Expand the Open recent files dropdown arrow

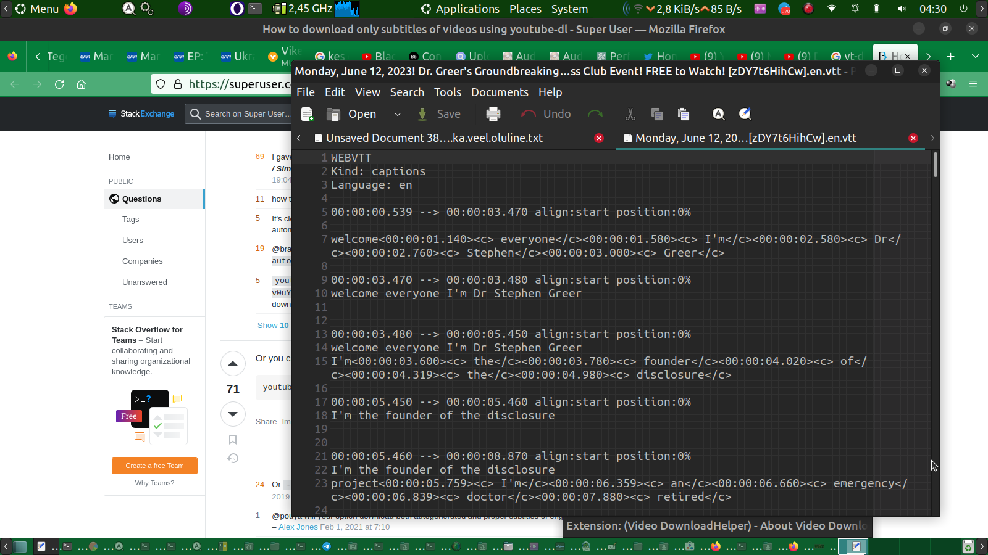(398, 114)
